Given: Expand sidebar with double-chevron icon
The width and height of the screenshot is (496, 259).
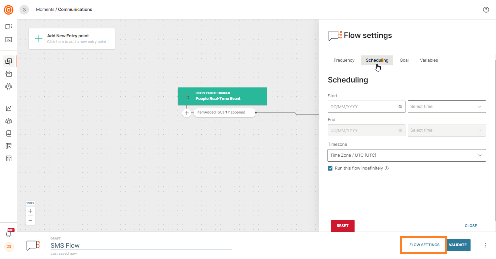Looking at the screenshot, I should pyautogui.click(x=24, y=10).
